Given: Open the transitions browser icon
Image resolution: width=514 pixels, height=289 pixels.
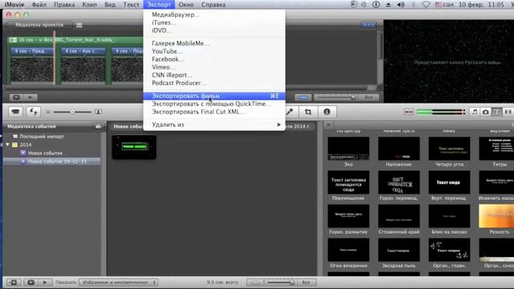Looking at the screenshot, I should coord(508,112).
